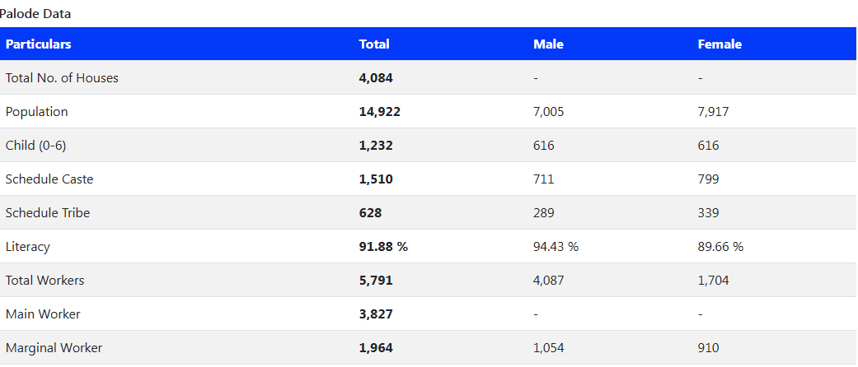Image resolution: width=858 pixels, height=367 pixels.
Task: Click the Total No. of Houses label
Action: (x=62, y=78)
